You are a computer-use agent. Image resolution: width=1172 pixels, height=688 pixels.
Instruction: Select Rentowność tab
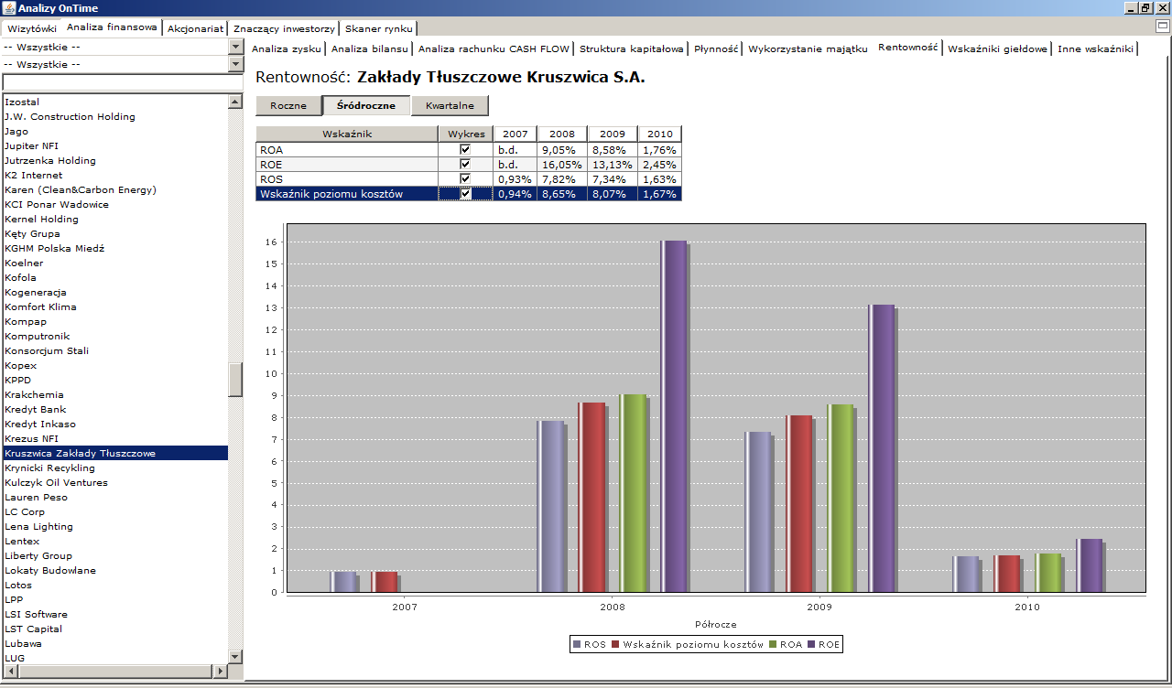[x=907, y=48]
